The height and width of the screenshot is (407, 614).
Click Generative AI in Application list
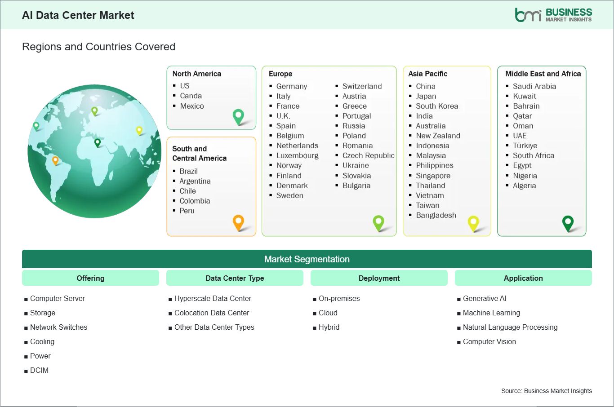[485, 298]
